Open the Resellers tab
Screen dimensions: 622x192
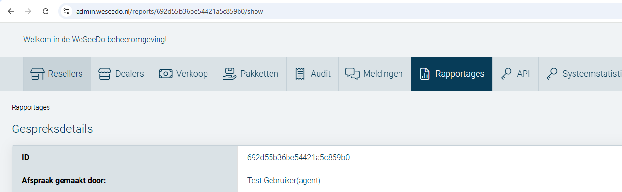57,74
